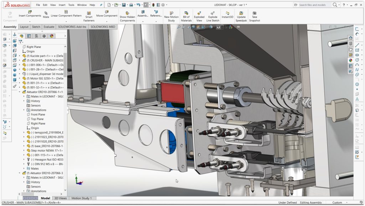Open the search options dropdown arrow
The height and width of the screenshot is (206, 365).
(339, 5)
